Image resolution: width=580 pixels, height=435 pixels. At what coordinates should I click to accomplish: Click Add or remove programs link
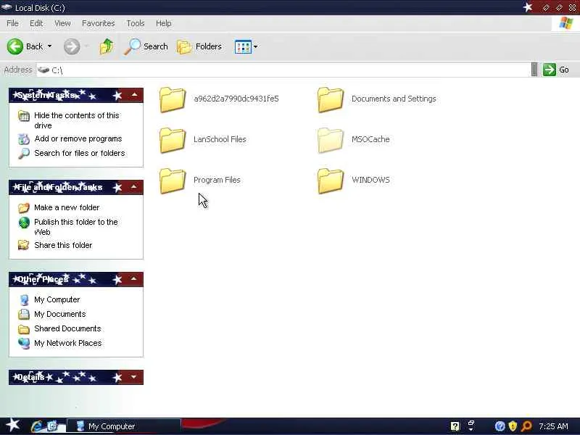pos(78,138)
